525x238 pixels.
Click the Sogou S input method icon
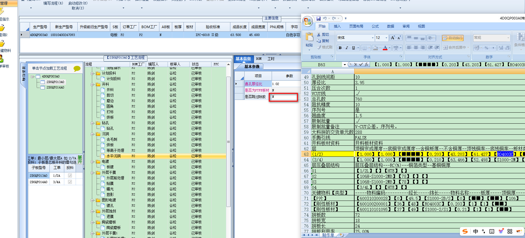[x=465, y=231]
